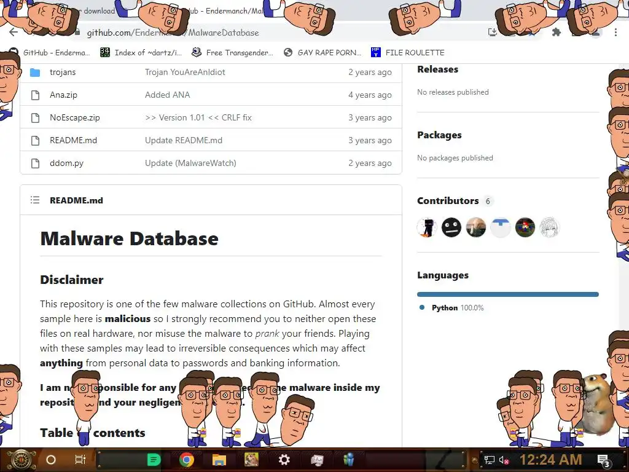Screen dimensions: 629x472
Task: Open the first contributor avatar with dark figure
Action: [x=427, y=227]
